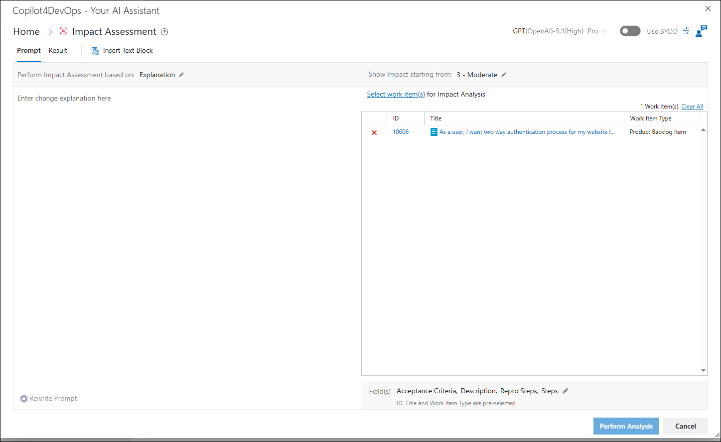Click the red Impact Assessment icon in breadcrumb

[x=63, y=31]
